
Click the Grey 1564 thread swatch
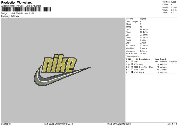[x=132, y=64]
